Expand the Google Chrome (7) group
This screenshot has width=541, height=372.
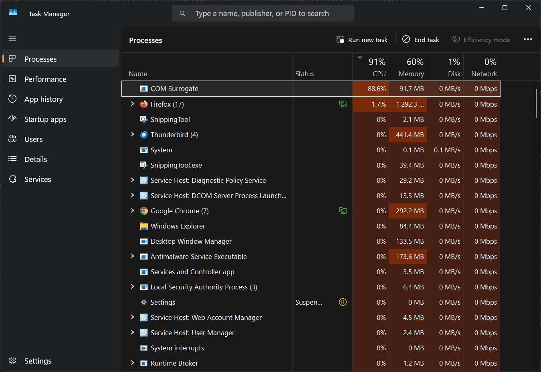pyautogui.click(x=132, y=210)
